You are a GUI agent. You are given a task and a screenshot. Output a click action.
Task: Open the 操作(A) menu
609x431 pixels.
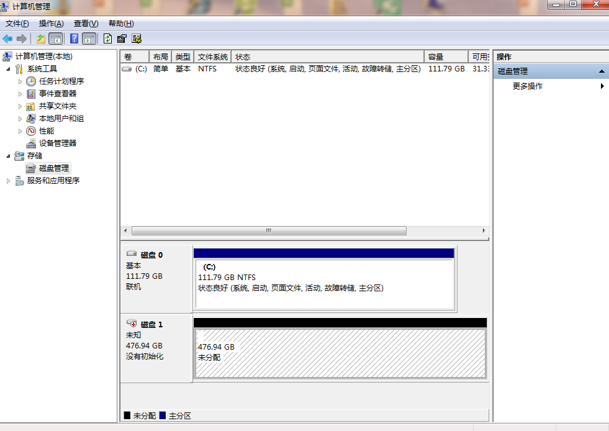pyautogui.click(x=52, y=24)
